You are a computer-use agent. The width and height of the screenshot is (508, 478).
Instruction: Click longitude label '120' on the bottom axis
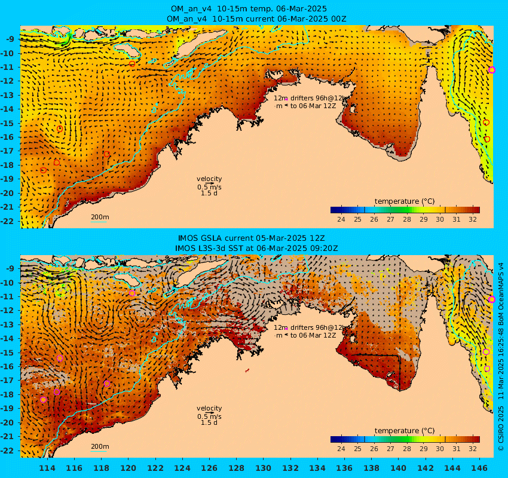click(x=128, y=468)
